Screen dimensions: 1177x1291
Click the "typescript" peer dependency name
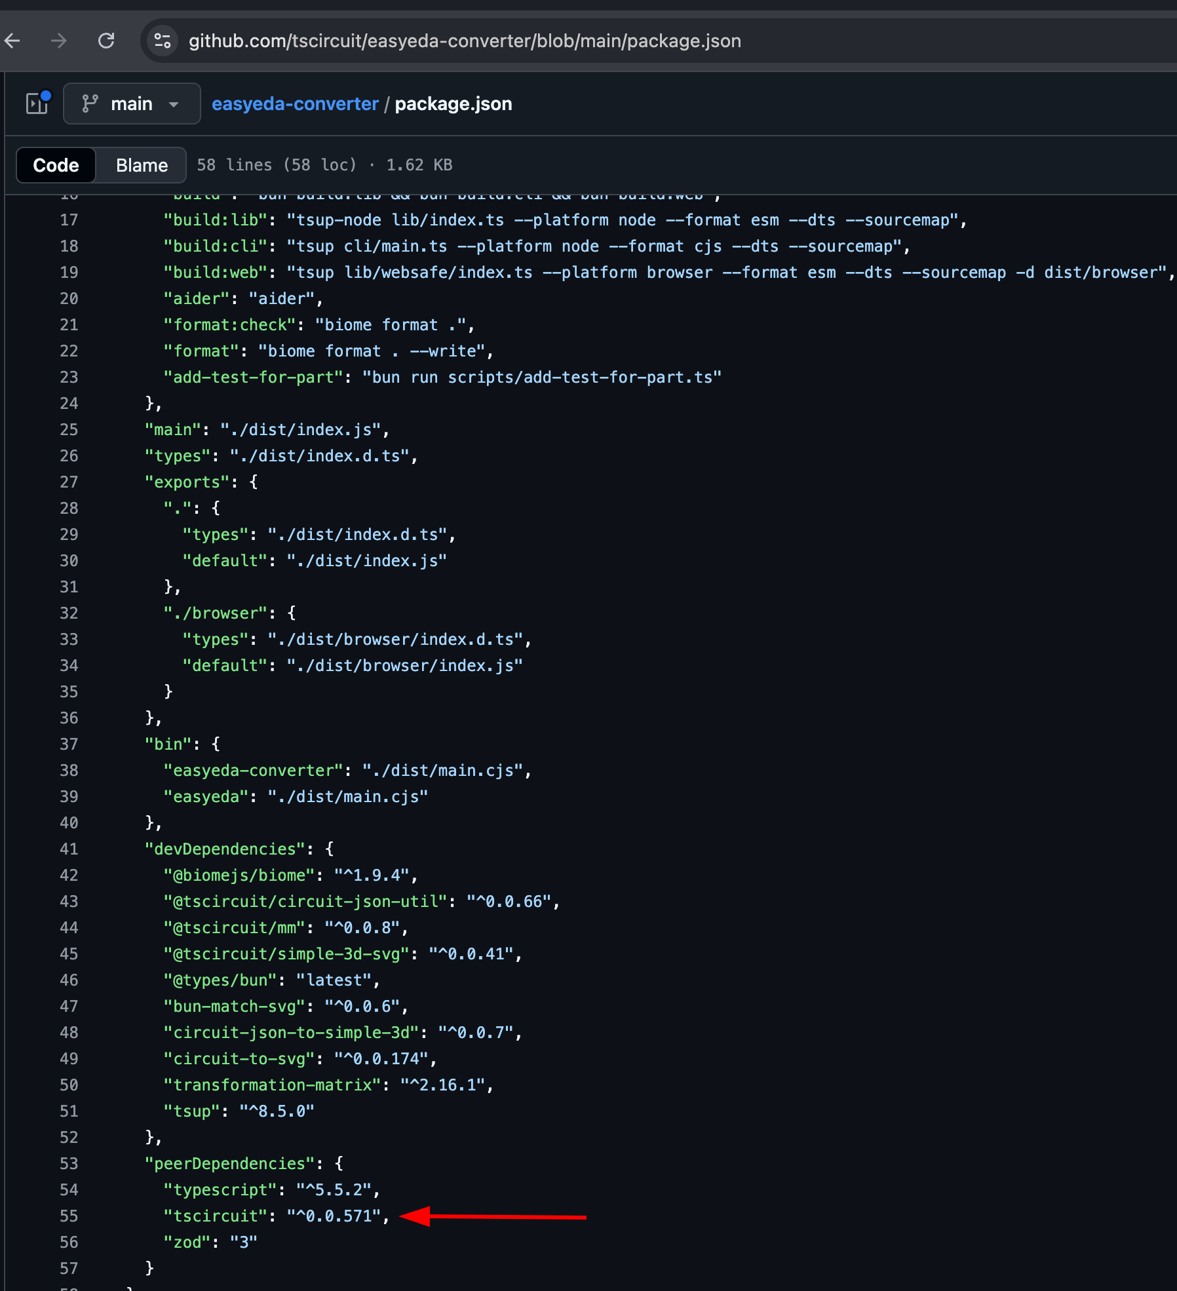(220, 1190)
